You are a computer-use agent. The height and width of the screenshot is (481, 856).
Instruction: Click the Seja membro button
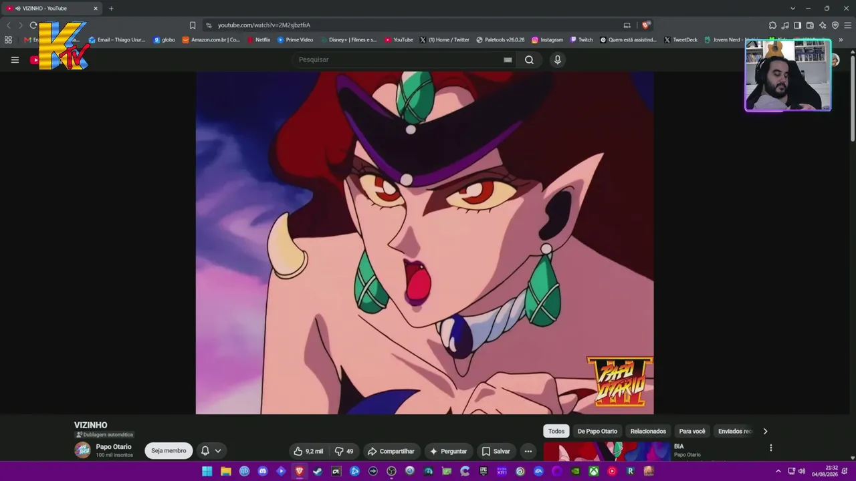click(x=169, y=451)
